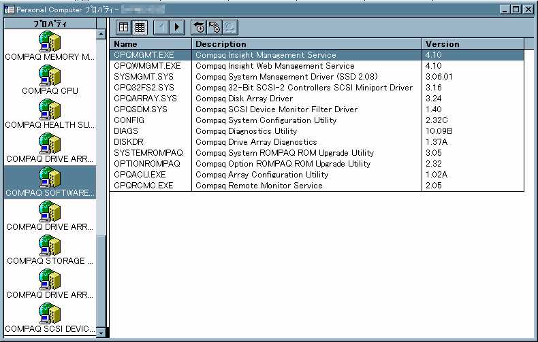The height and width of the screenshot is (342, 538).
Task: Click the プロパティ panel header
Action: (x=50, y=23)
